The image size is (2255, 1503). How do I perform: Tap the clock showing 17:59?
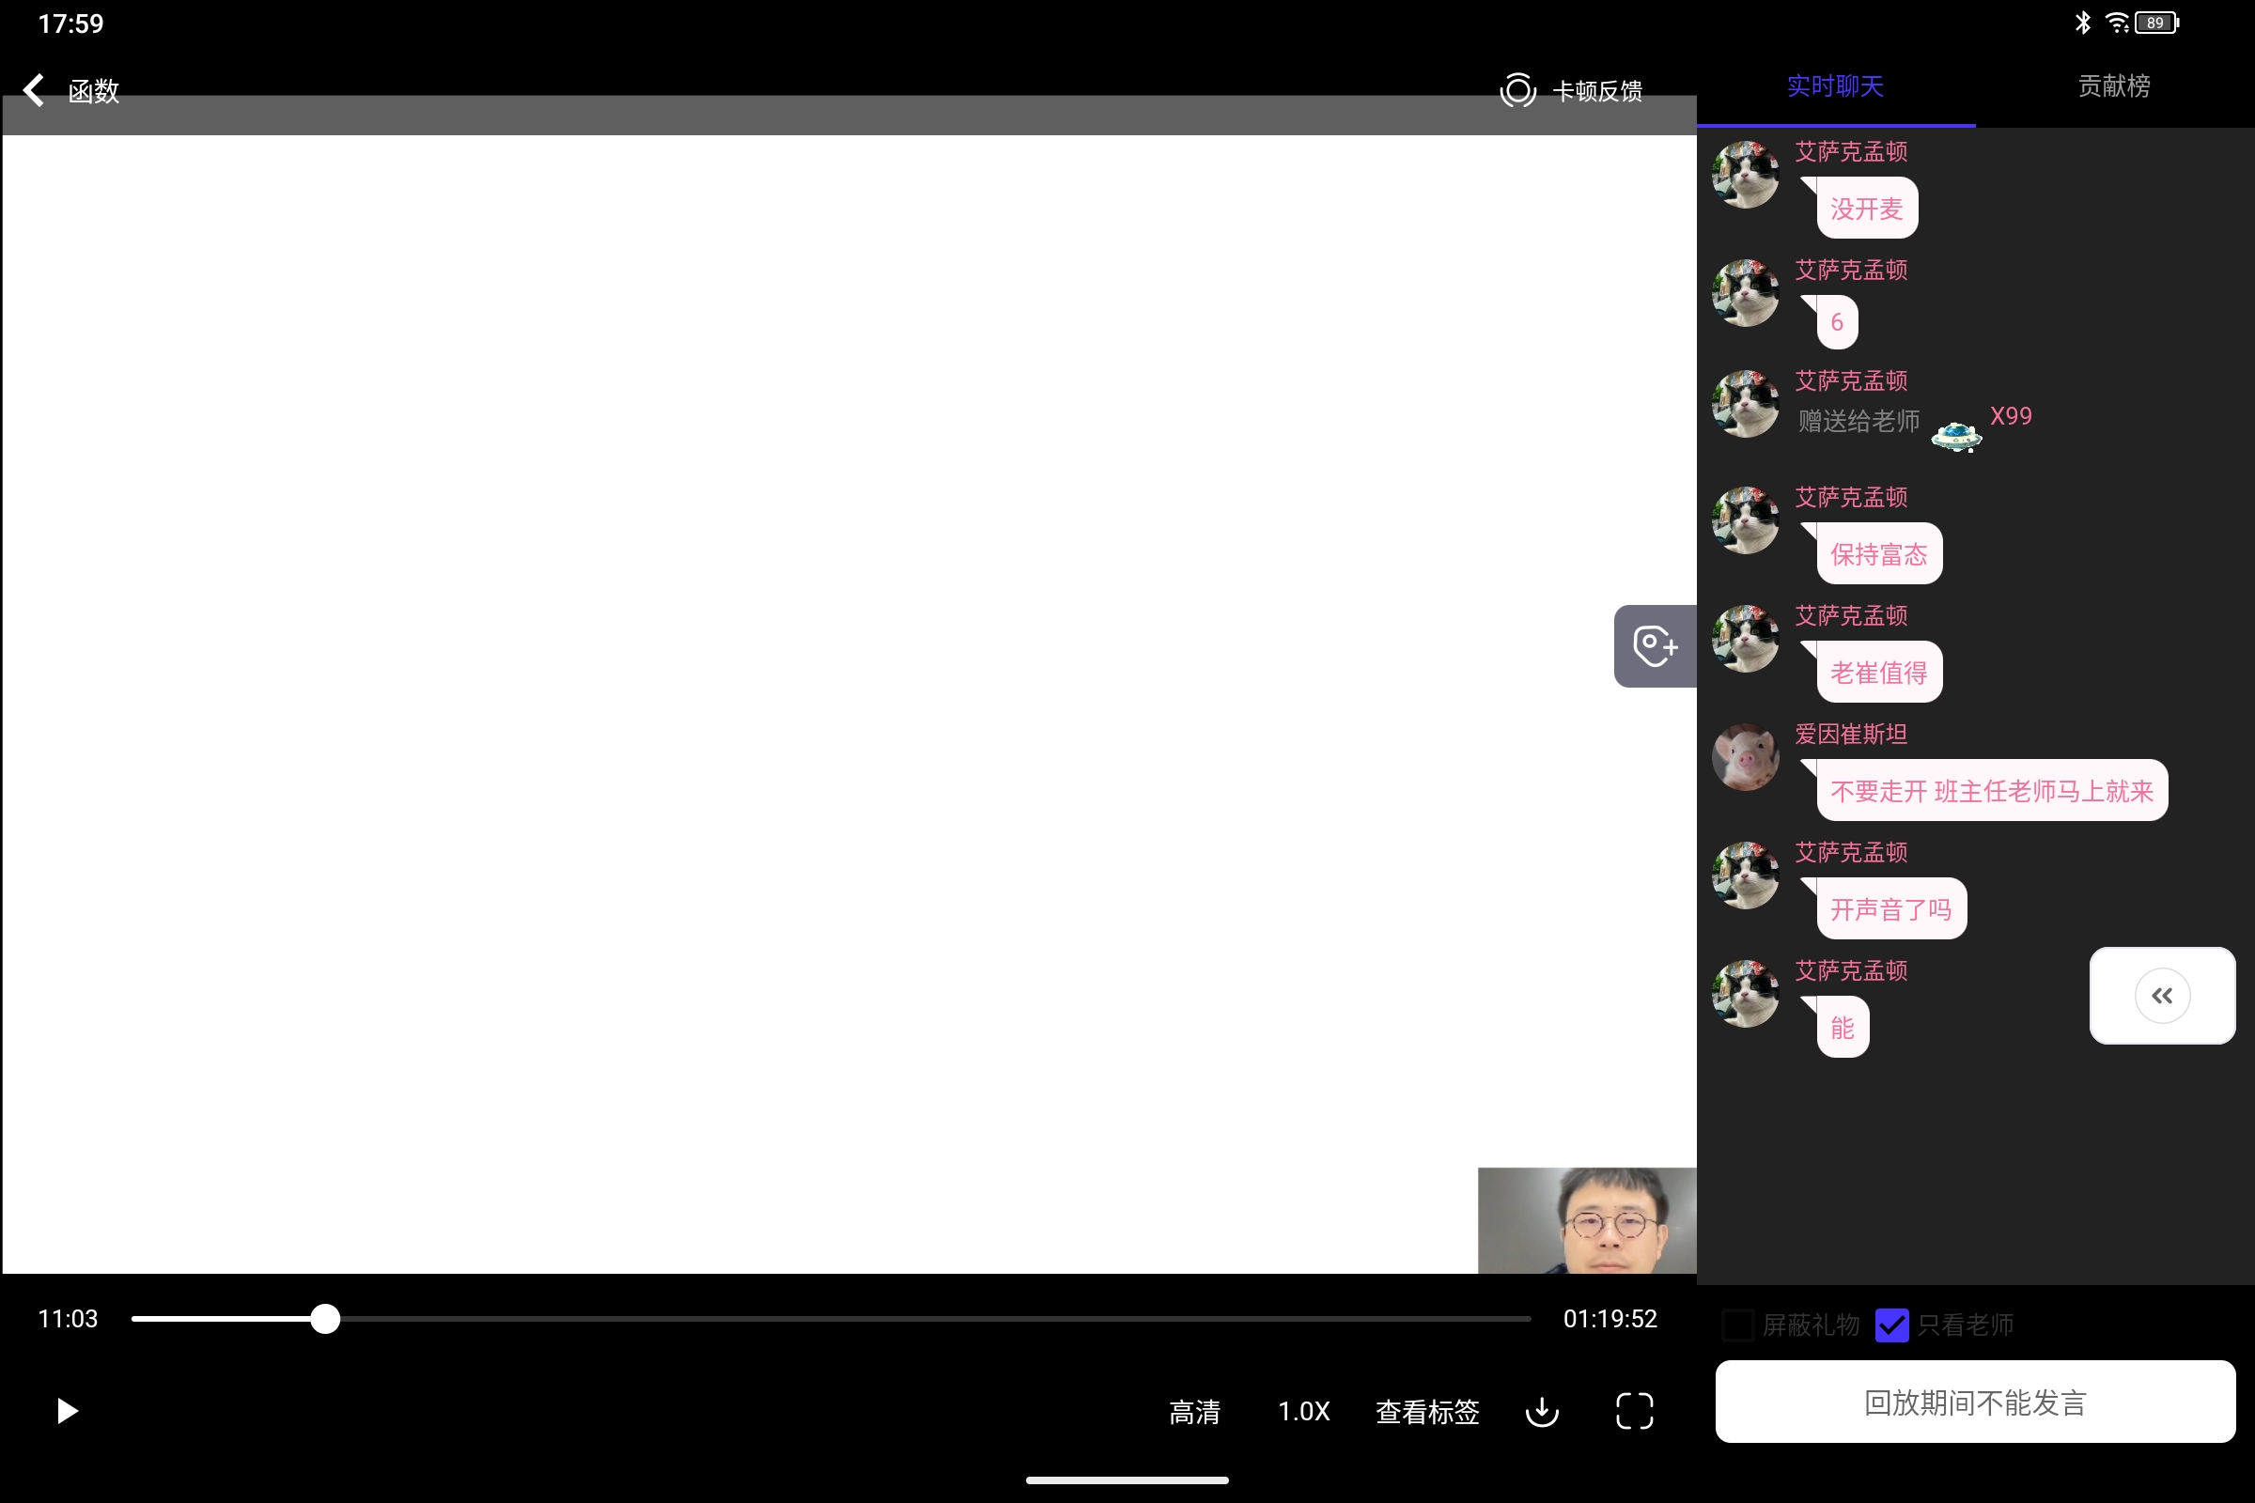click(71, 23)
